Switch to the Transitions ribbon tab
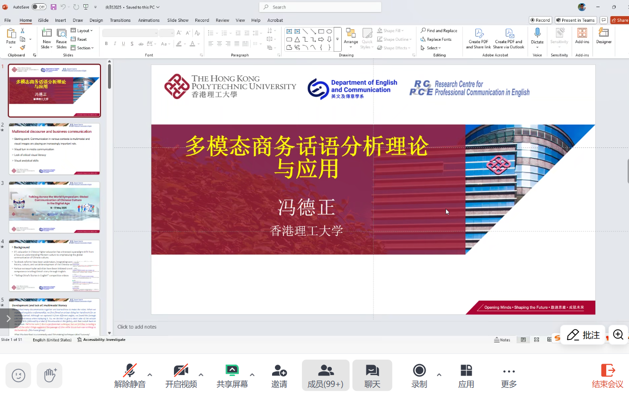 pyautogui.click(x=120, y=20)
